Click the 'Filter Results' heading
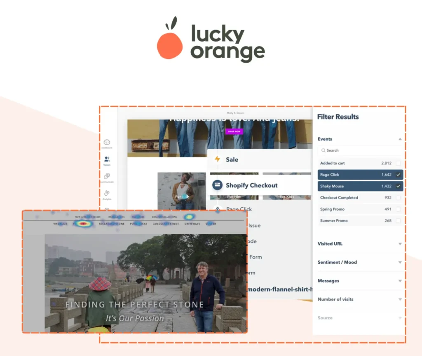This screenshot has height=356, width=422. pyautogui.click(x=338, y=117)
